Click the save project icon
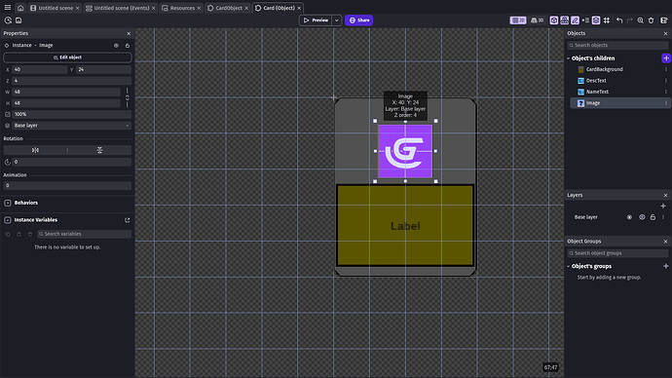672x378 pixels. (x=19, y=20)
